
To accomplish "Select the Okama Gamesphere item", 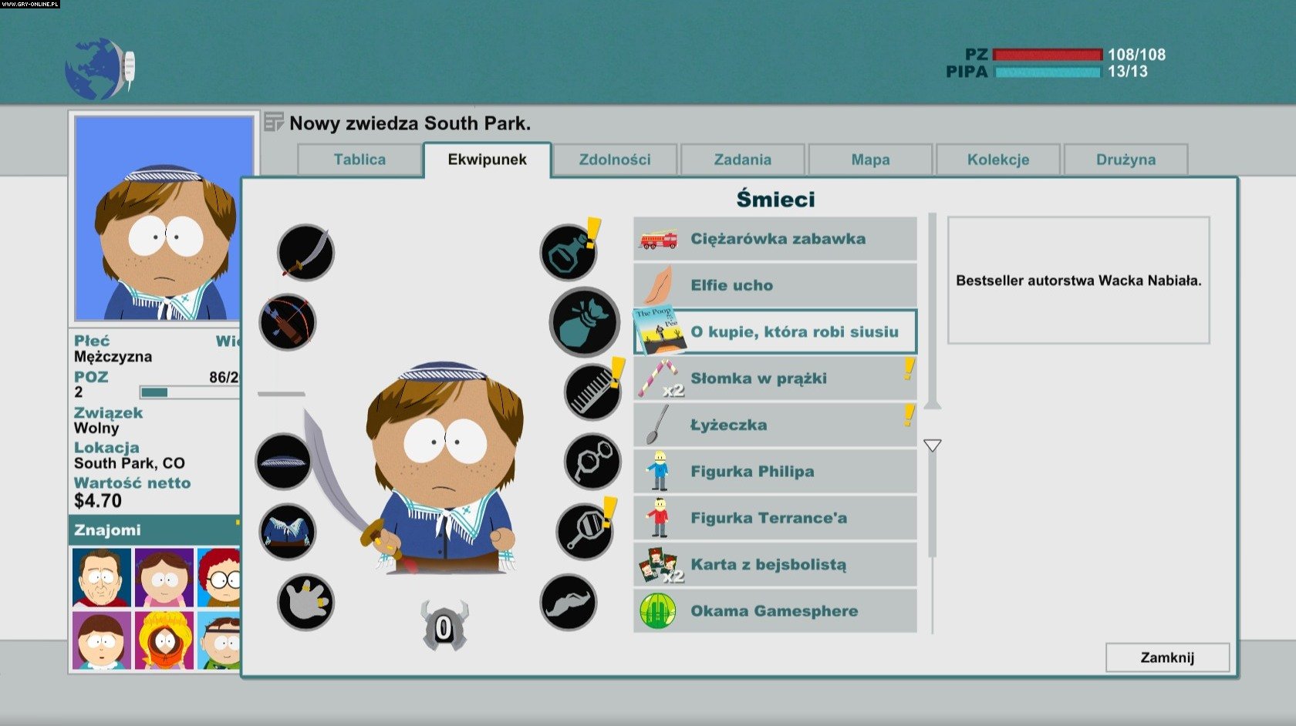I will [775, 611].
